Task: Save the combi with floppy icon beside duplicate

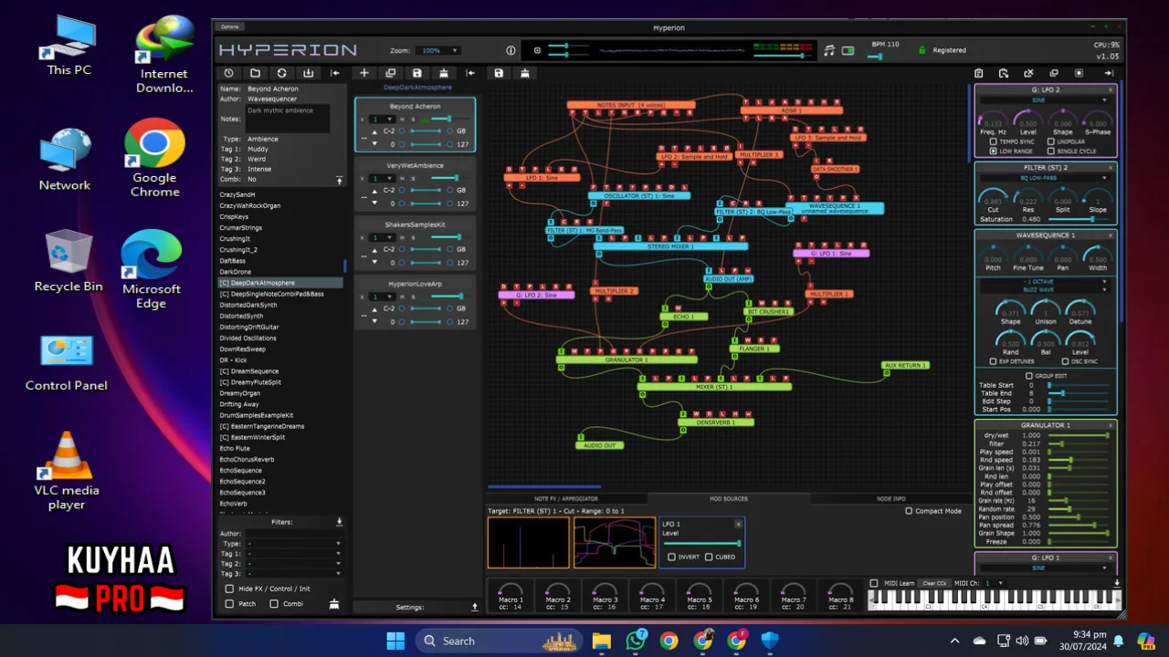Action: (x=417, y=73)
